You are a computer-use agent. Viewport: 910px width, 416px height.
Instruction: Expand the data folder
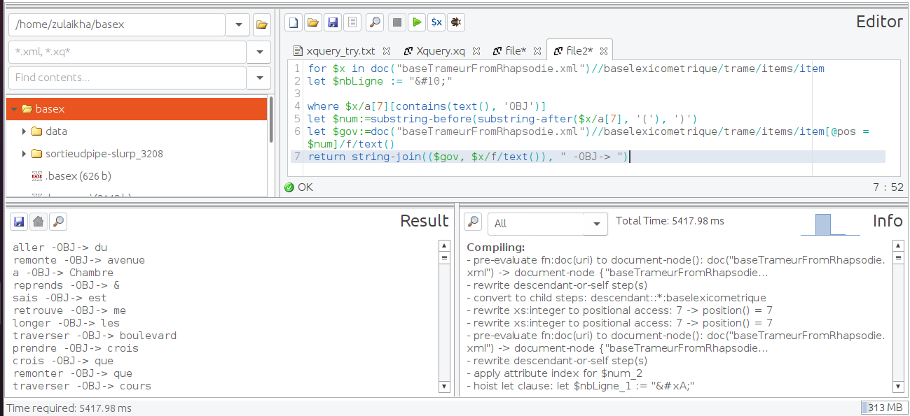(x=25, y=131)
